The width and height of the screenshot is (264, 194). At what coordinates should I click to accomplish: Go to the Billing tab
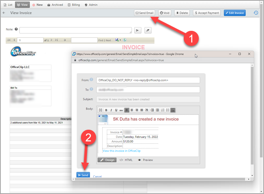[x=74, y=5]
